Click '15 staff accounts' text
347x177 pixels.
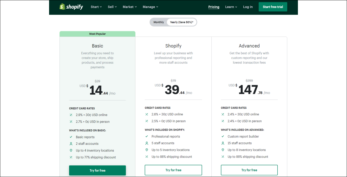point(240,143)
